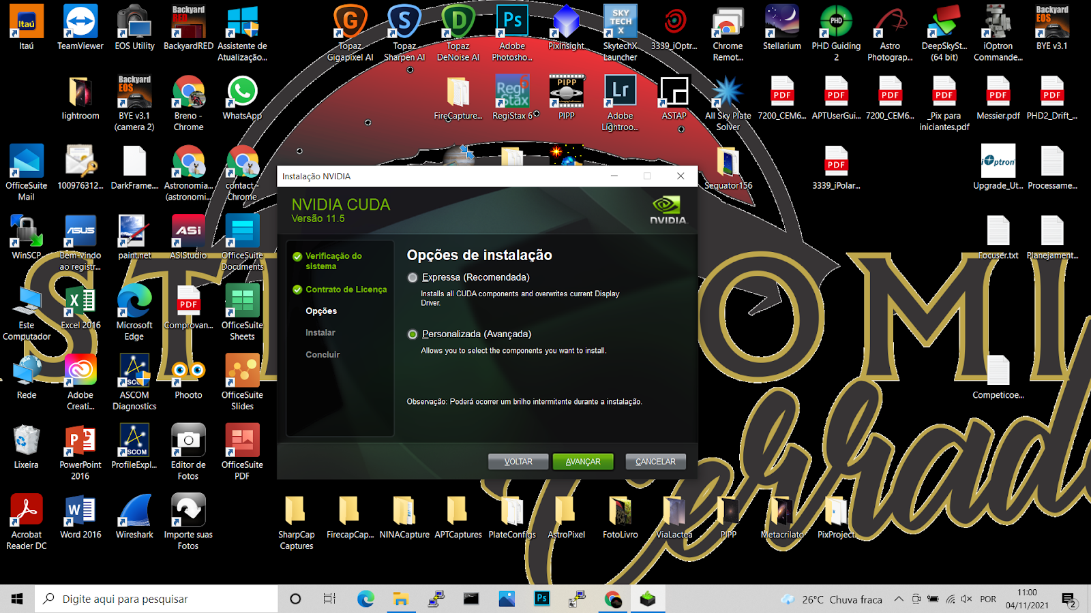
Task: Open the TeamViewer desktop icon
Action: pos(80,27)
